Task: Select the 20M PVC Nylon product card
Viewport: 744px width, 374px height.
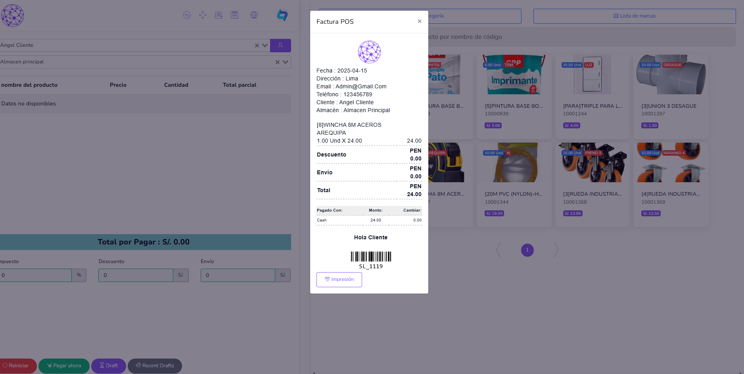Action: tap(514, 185)
